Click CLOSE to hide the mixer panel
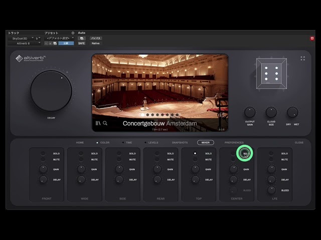Viewport: 321px width, 240px height. (299, 142)
